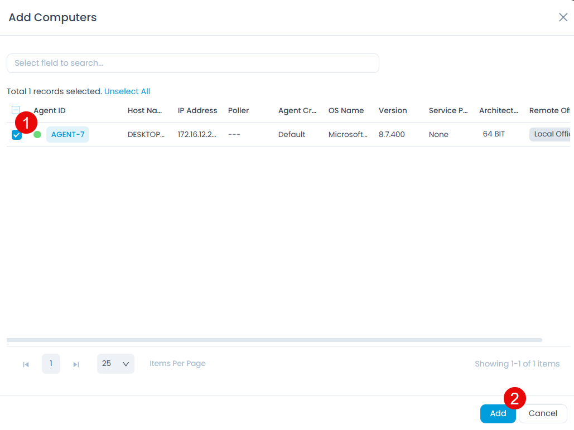Go to last page icon

[x=76, y=364]
